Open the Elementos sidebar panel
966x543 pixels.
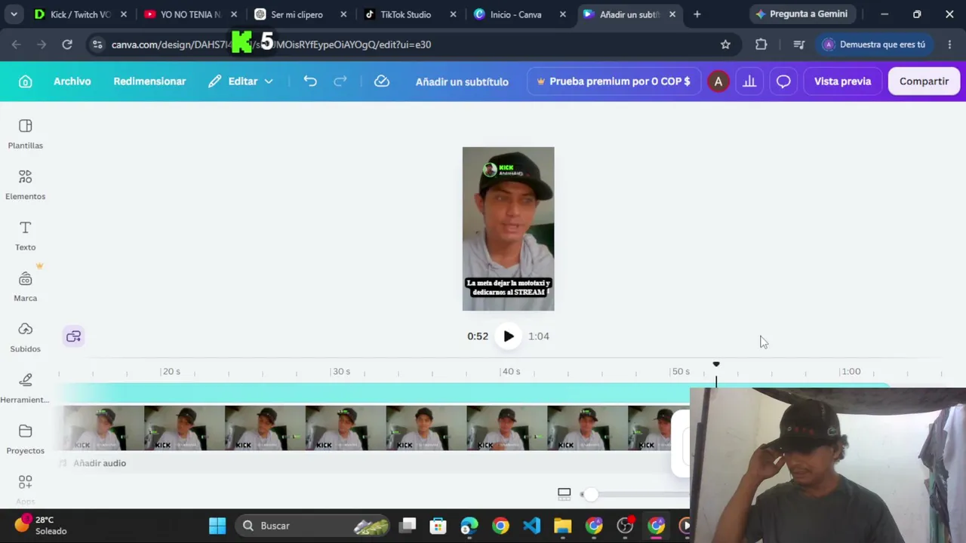click(26, 185)
